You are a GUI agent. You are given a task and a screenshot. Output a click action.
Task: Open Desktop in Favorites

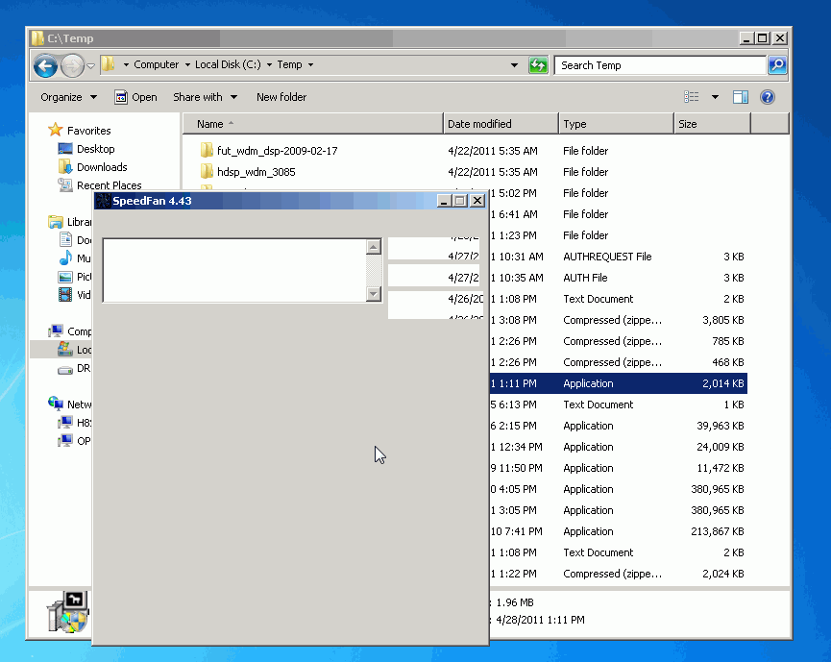[95, 149]
